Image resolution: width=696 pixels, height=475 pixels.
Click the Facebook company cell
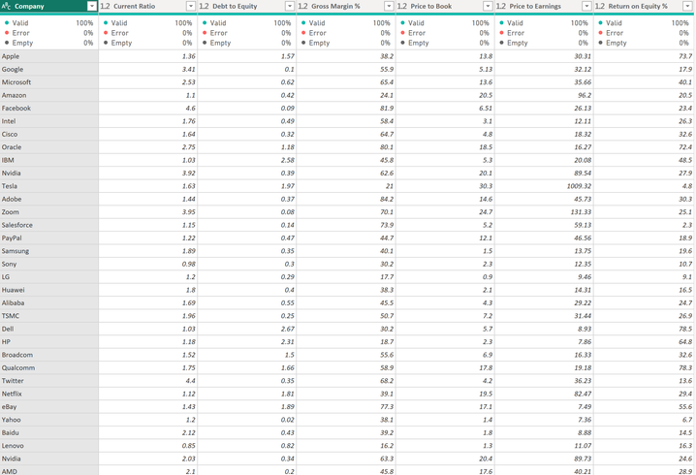pyautogui.click(x=48, y=109)
